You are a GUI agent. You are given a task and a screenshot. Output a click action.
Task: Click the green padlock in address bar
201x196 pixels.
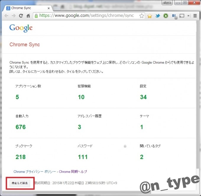click(36, 16)
